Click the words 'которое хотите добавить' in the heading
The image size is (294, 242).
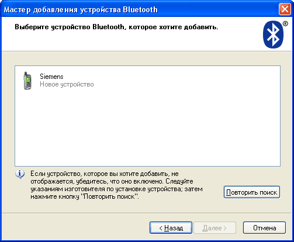[174, 27]
